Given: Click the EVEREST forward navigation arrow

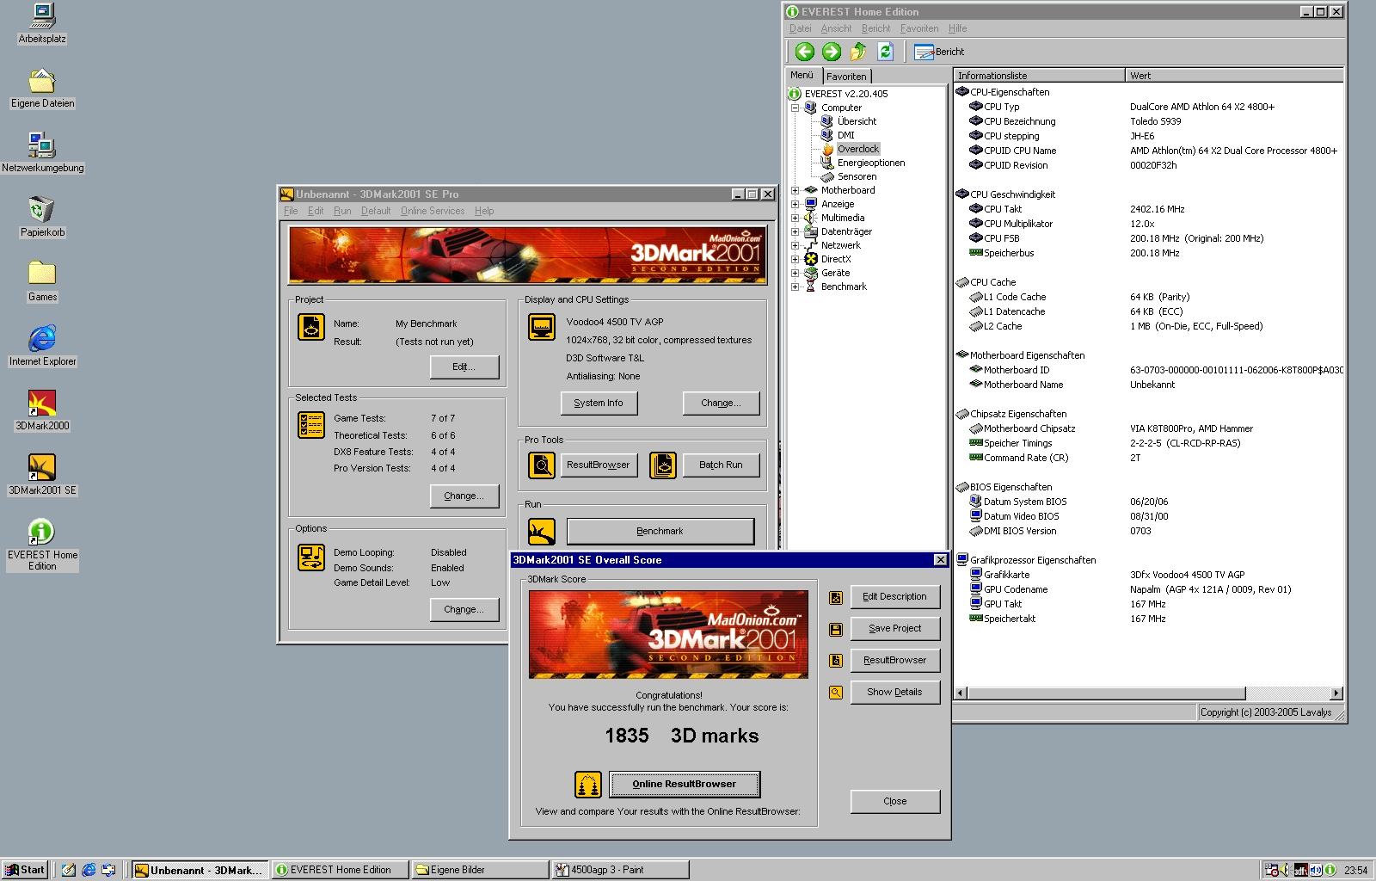Looking at the screenshot, I should [x=832, y=52].
